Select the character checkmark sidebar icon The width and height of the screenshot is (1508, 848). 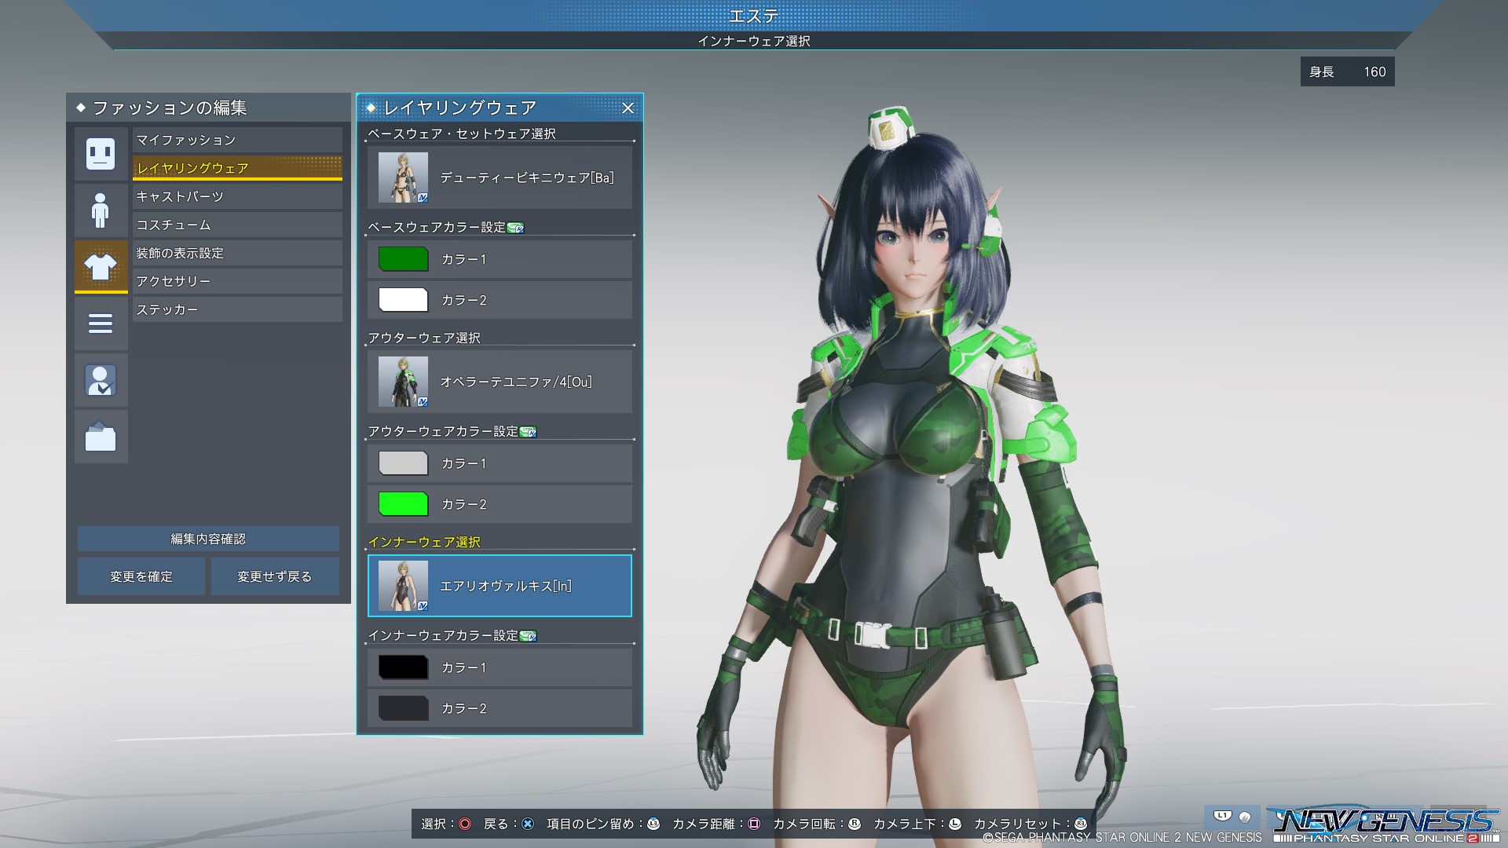[x=101, y=380]
